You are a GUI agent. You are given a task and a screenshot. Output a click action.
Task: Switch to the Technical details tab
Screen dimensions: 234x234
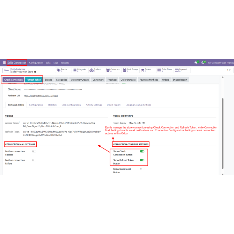[x=16, y=105]
